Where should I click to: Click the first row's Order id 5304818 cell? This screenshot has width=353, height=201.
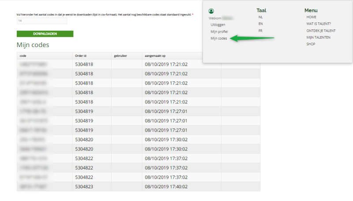(84, 64)
